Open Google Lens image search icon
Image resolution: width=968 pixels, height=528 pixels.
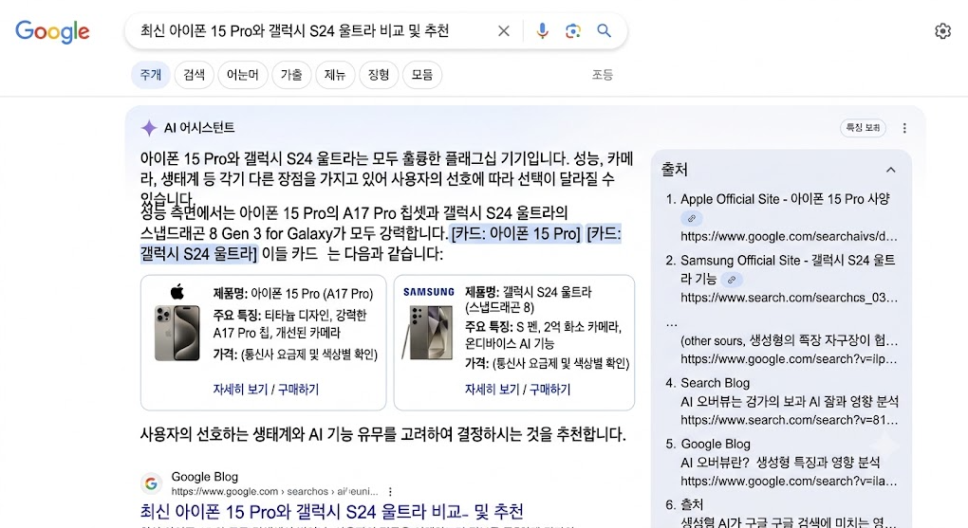click(573, 31)
